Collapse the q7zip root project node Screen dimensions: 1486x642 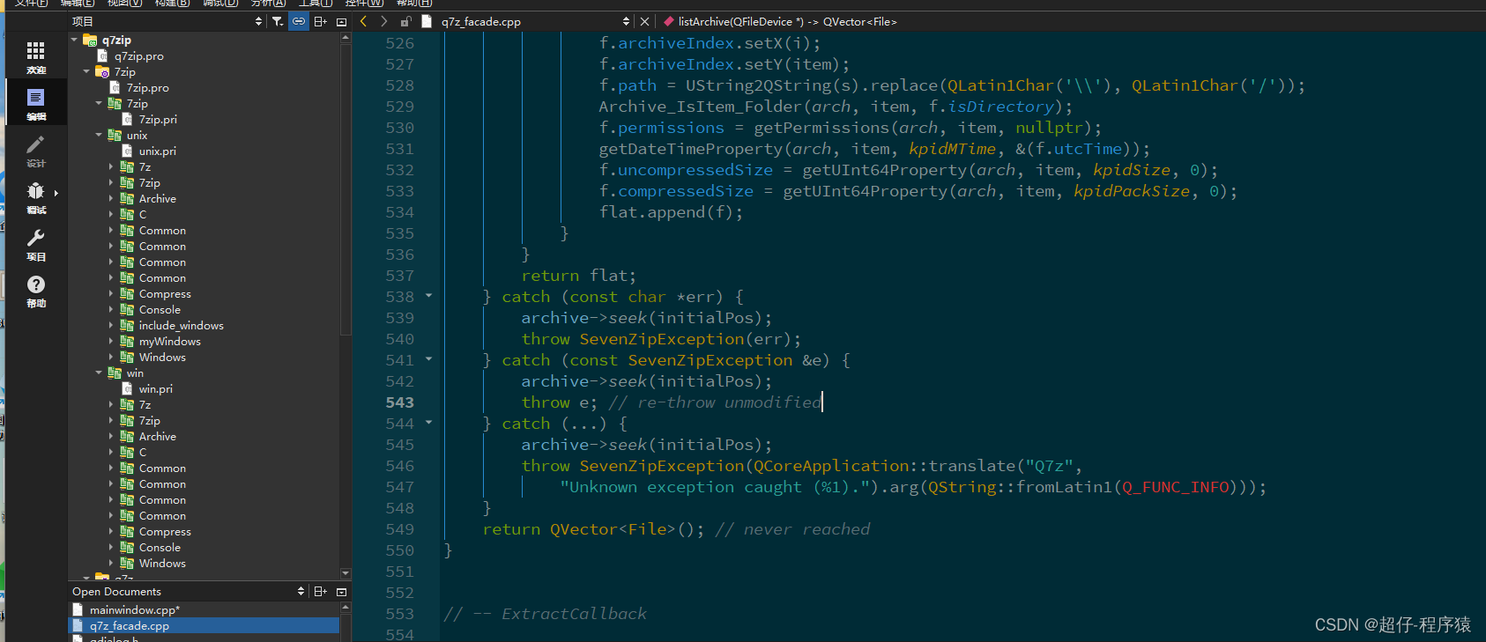coord(74,40)
